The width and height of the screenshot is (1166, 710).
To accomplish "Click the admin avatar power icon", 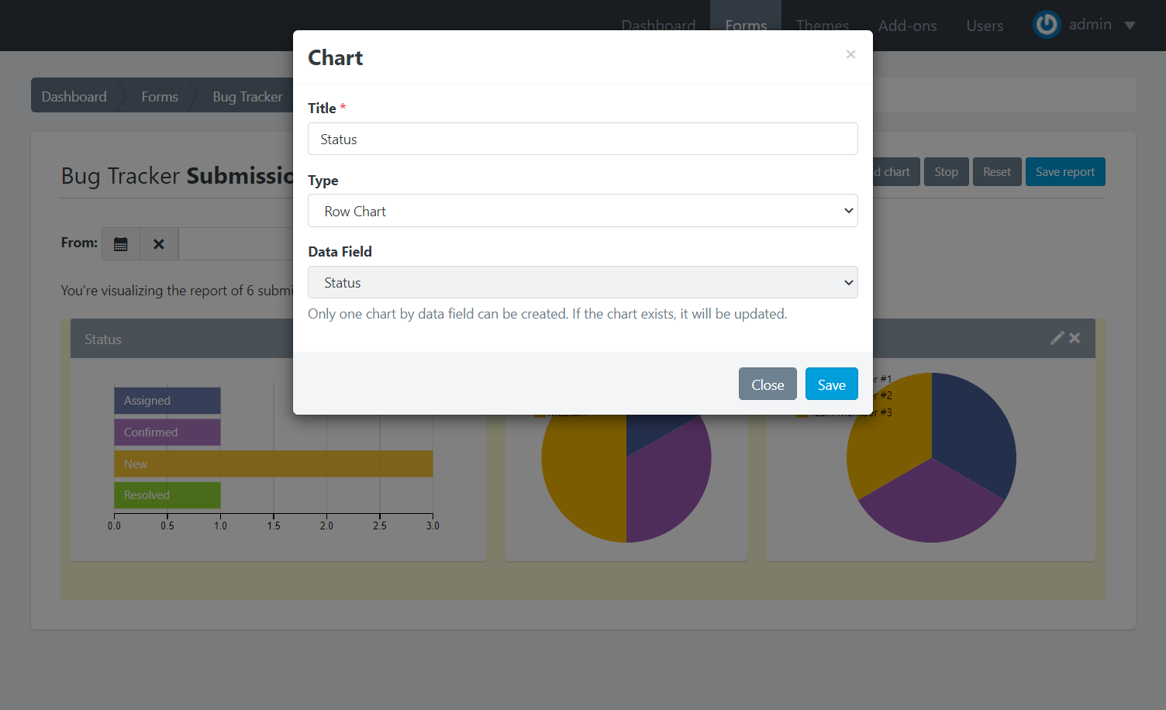I will 1047,25.
